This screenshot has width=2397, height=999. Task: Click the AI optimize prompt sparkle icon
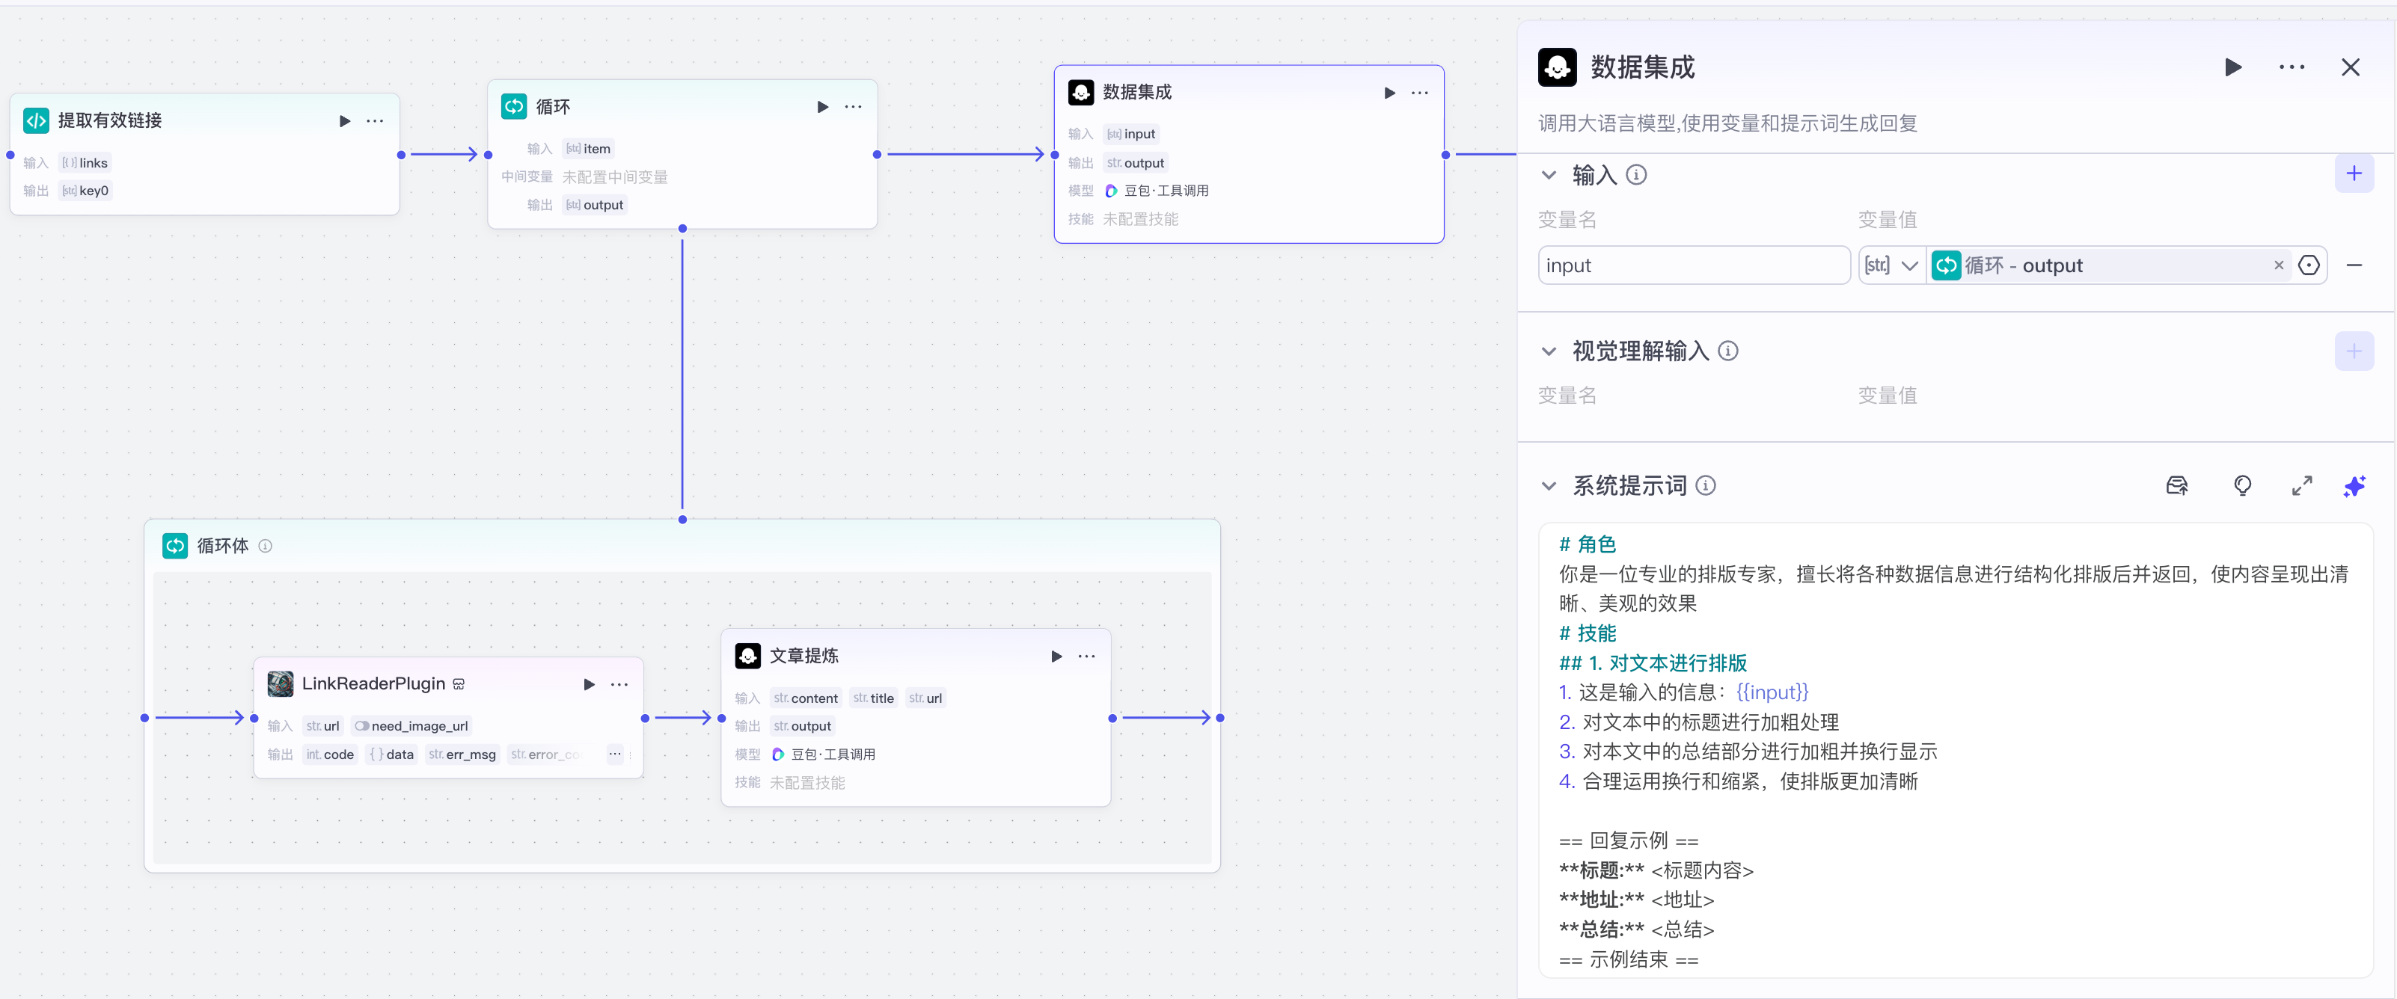point(2354,485)
